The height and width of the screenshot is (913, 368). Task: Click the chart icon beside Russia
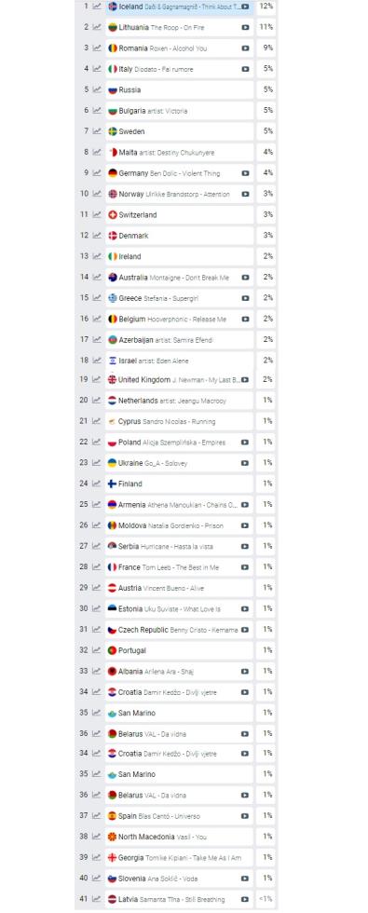point(97,89)
